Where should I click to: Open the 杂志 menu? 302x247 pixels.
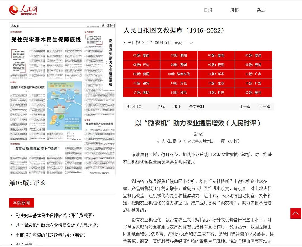(261, 10)
